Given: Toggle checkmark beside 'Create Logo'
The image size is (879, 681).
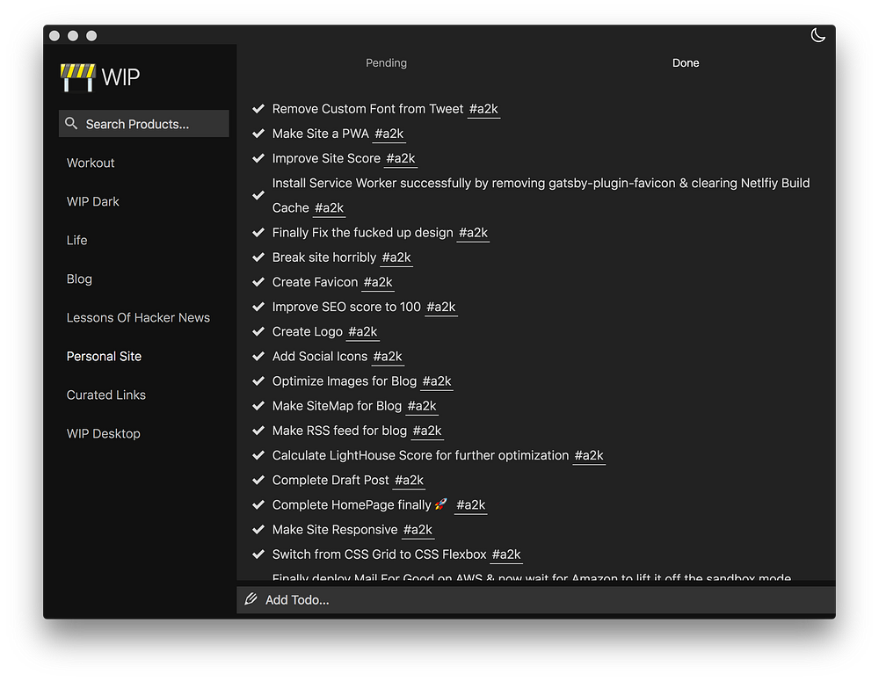Looking at the screenshot, I should click(258, 331).
